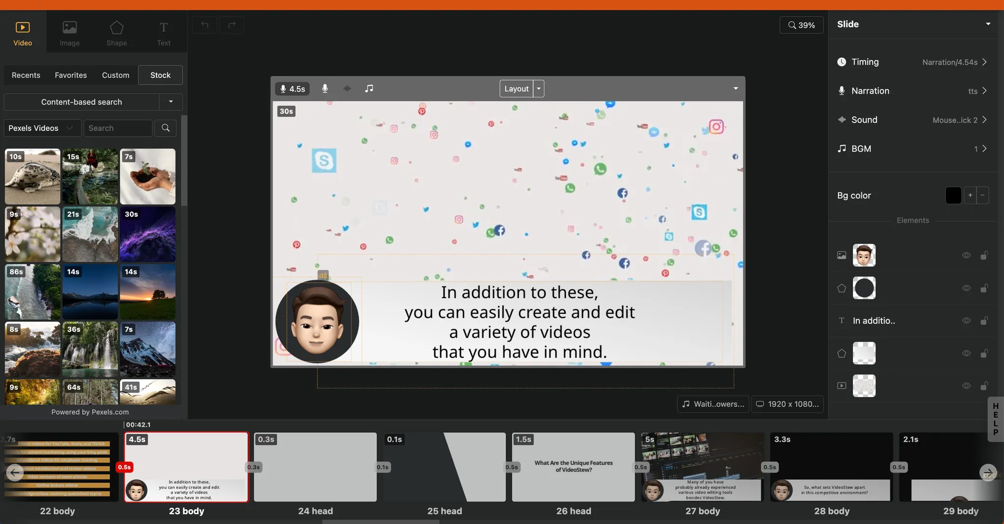This screenshot has height=524, width=1004.
Task: Focus the stock video Search field
Action: point(118,128)
